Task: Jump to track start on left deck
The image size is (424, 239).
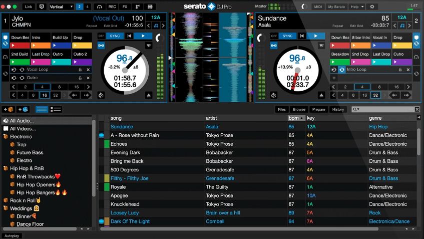Action: pos(129,36)
